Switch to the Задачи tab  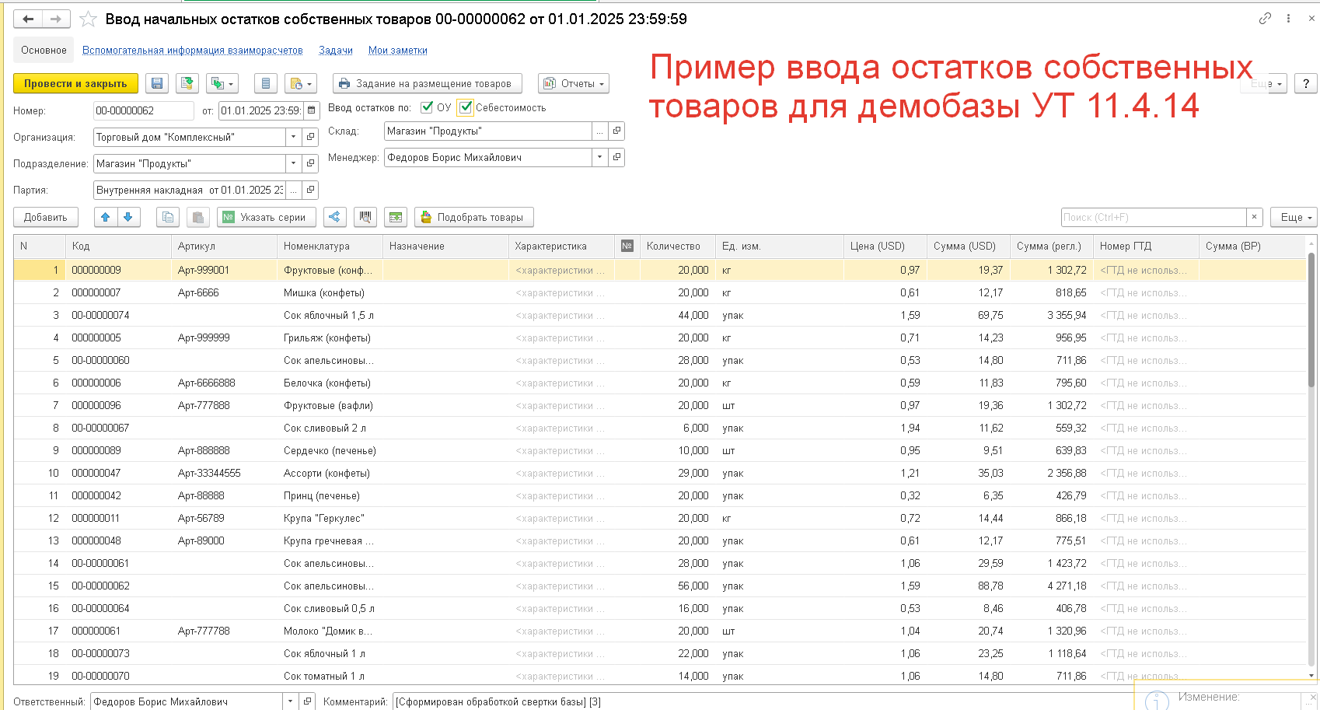click(x=335, y=51)
